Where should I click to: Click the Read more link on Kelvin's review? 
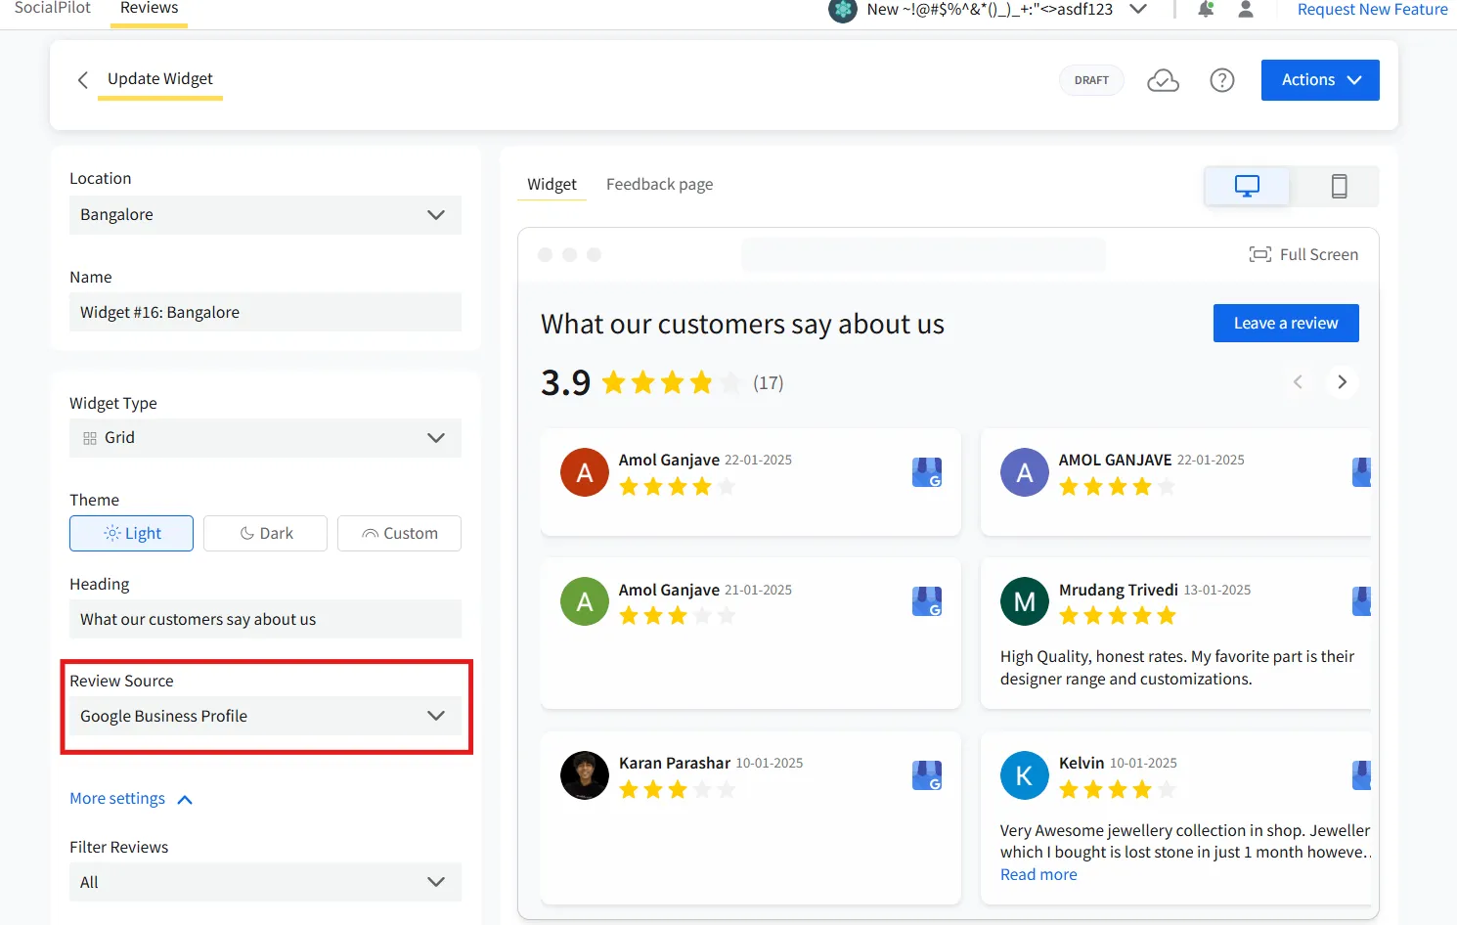1038,873
